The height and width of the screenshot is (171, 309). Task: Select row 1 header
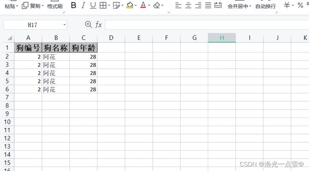point(7,48)
